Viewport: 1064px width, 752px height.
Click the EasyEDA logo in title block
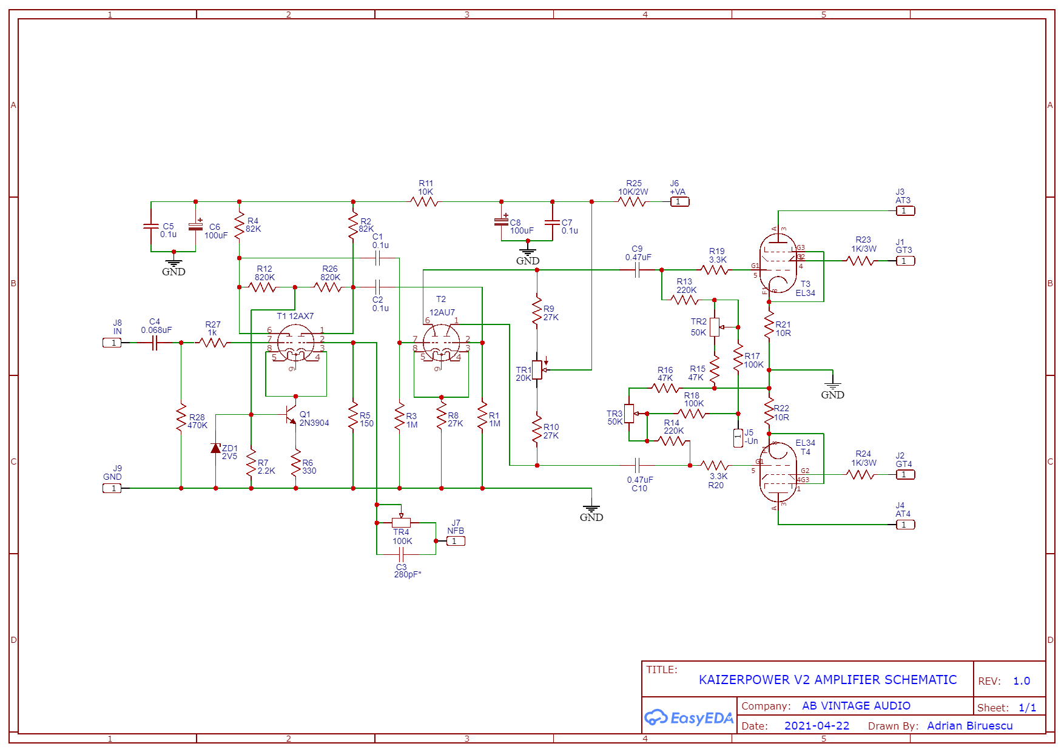point(689,718)
